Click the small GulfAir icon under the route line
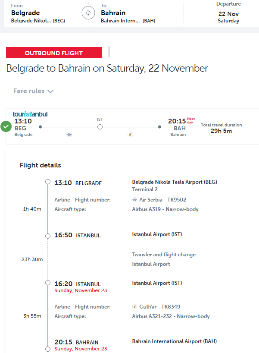Screen dimensions: 259x353 [130, 135]
